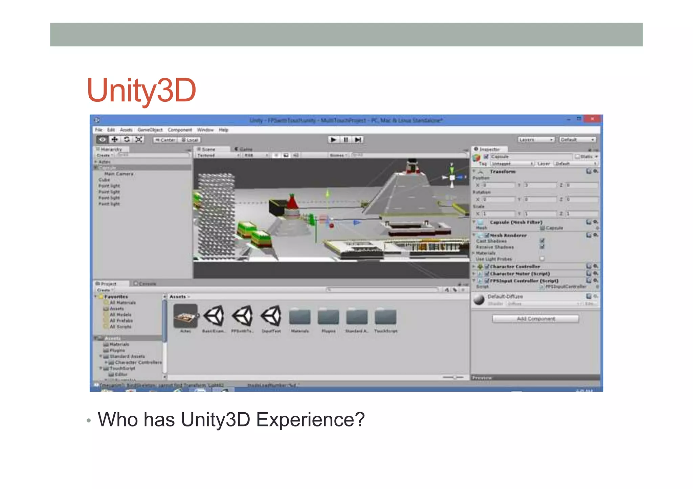The width and height of the screenshot is (693, 489).
Task: Click the Pause button
Action: pyautogui.click(x=345, y=140)
